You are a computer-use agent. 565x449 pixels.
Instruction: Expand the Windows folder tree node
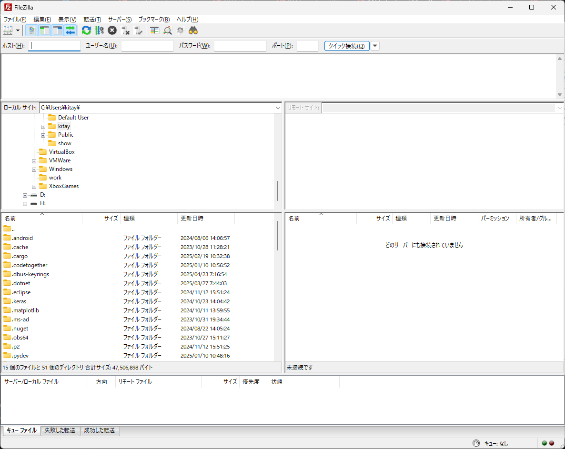point(34,170)
